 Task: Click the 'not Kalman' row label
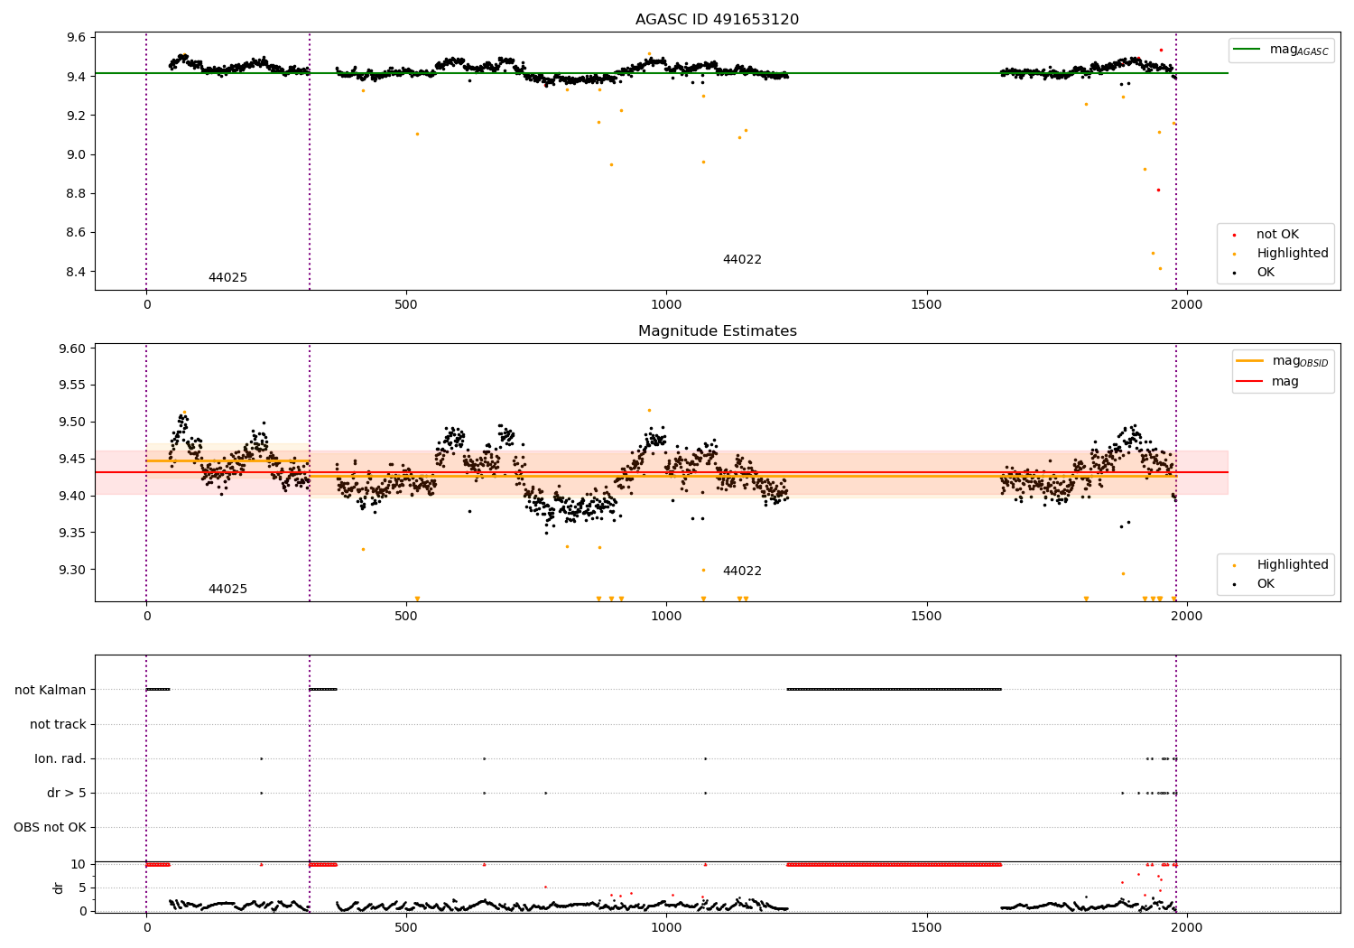tap(51, 691)
